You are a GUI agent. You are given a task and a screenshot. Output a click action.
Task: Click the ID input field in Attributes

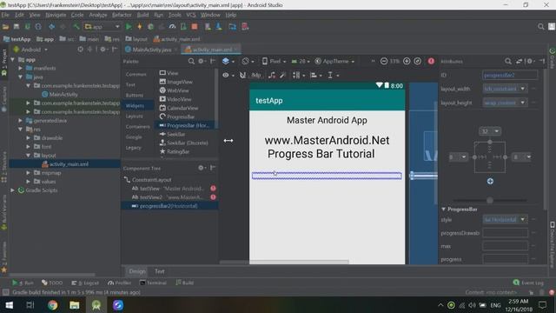tap(510, 76)
